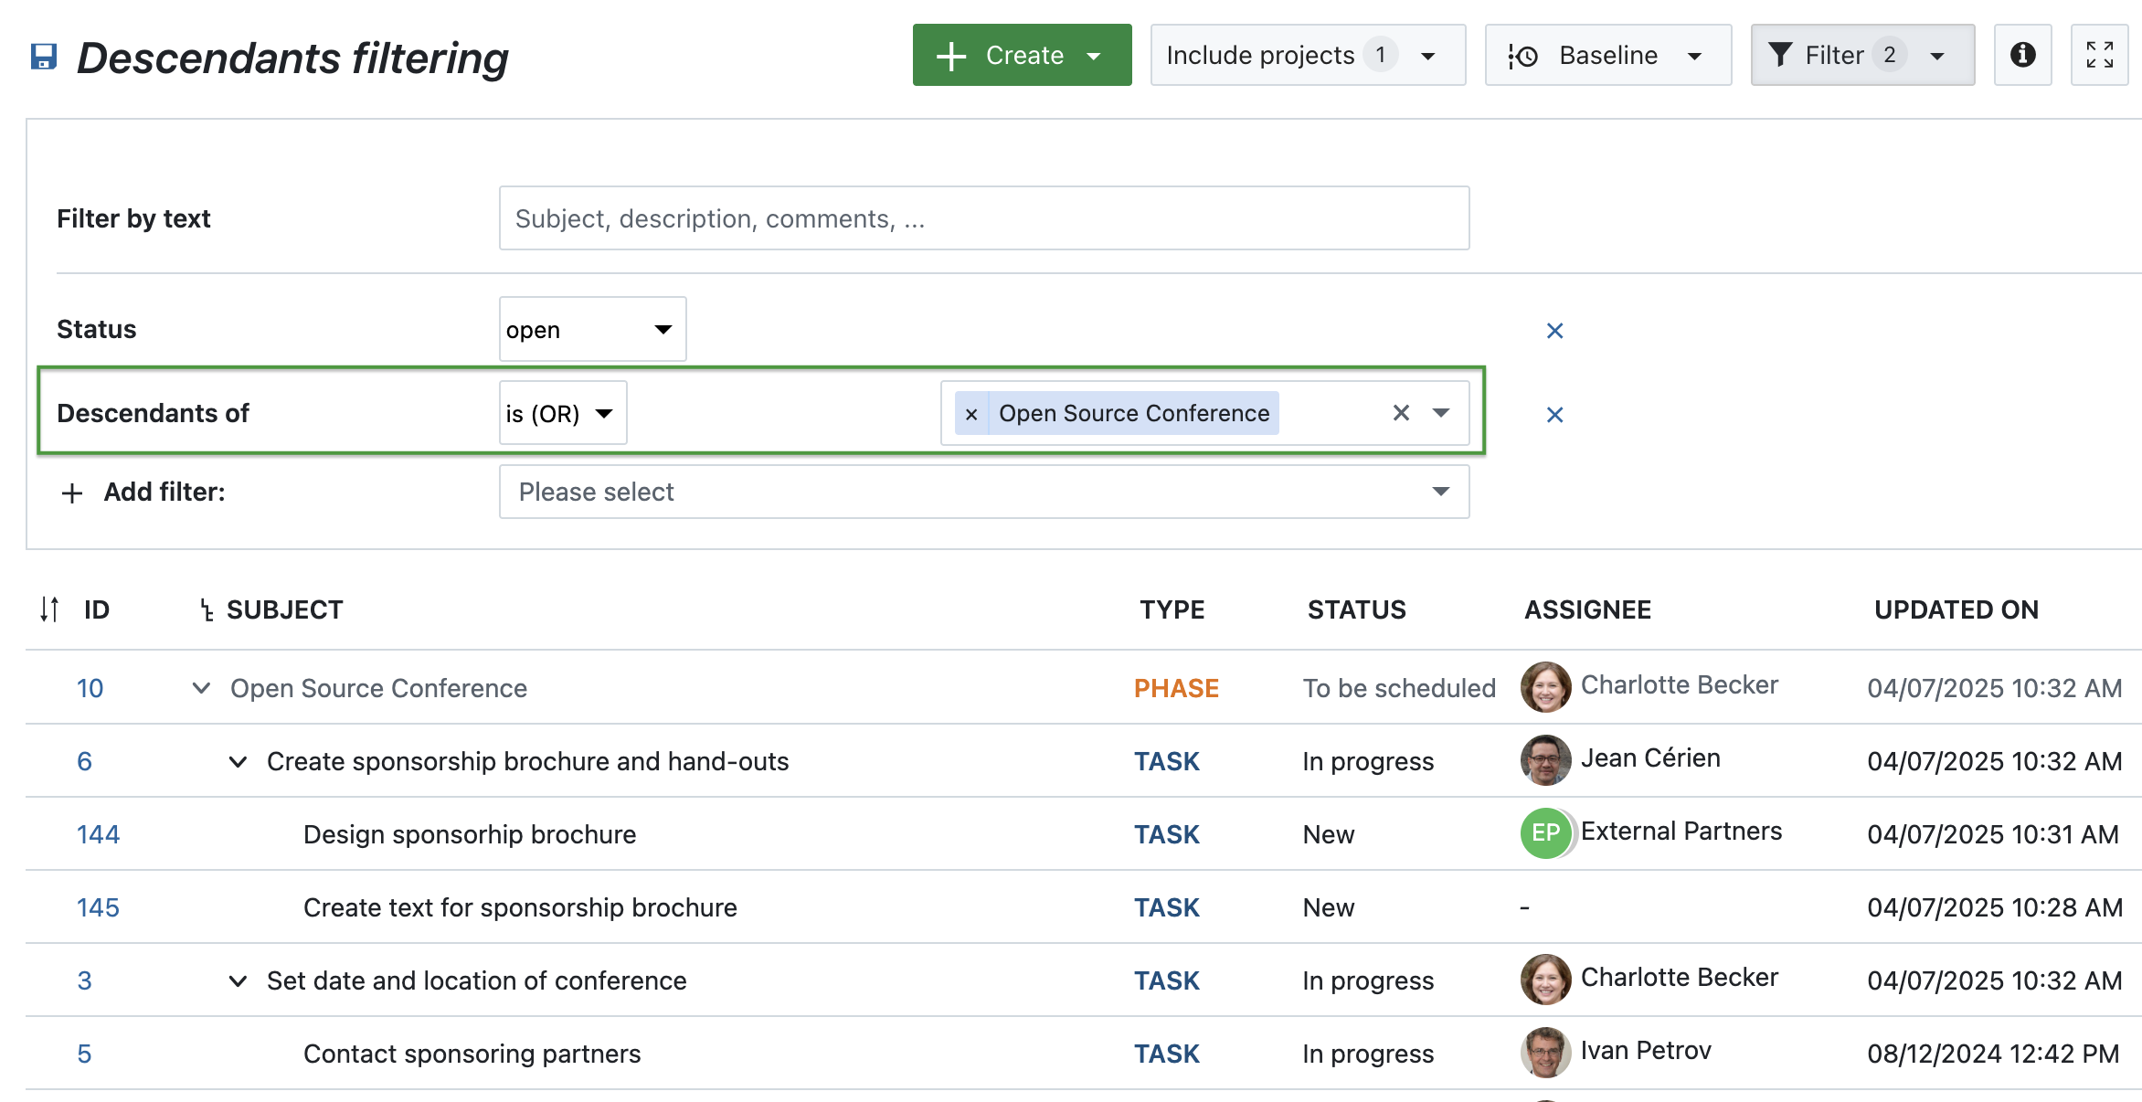The image size is (2142, 1102).
Task: Remove Open Source Conference chip
Action: click(971, 414)
